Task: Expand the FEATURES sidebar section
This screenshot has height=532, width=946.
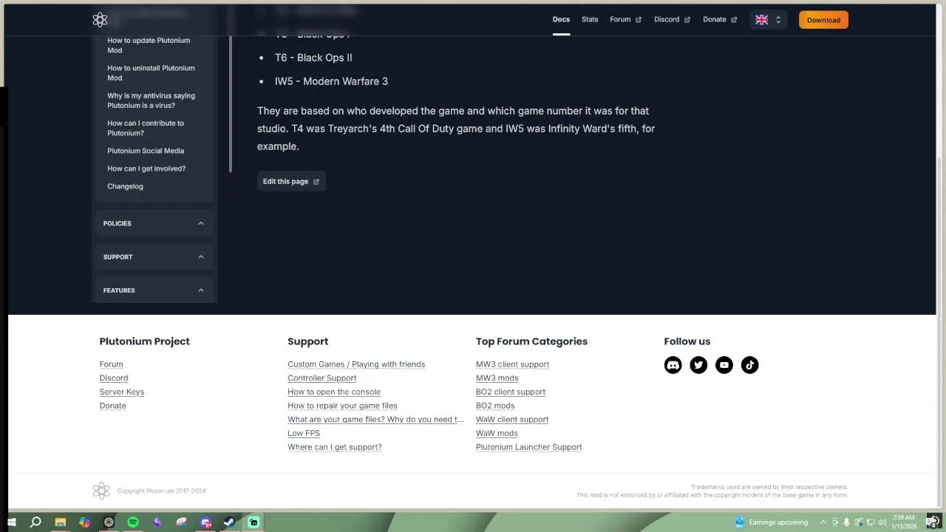Action: pyautogui.click(x=154, y=290)
